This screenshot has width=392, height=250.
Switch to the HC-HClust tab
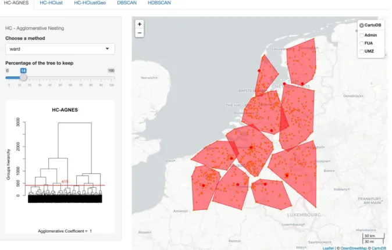(x=51, y=3)
